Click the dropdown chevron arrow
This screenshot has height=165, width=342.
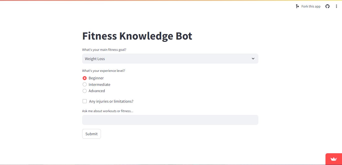(x=253, y=59)
